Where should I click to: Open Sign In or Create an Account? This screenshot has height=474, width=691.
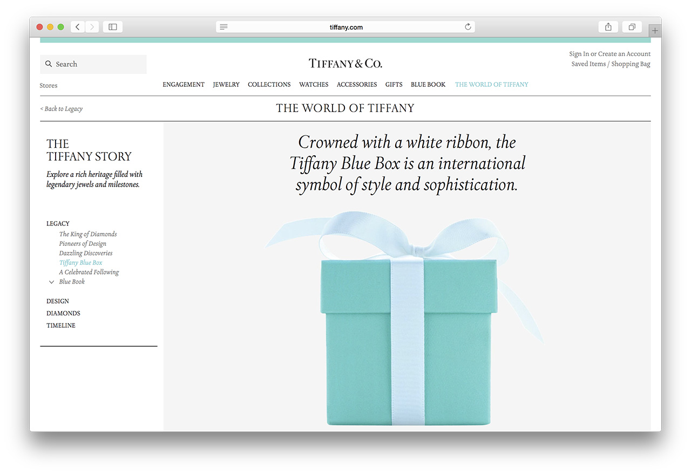click(610, 54)
